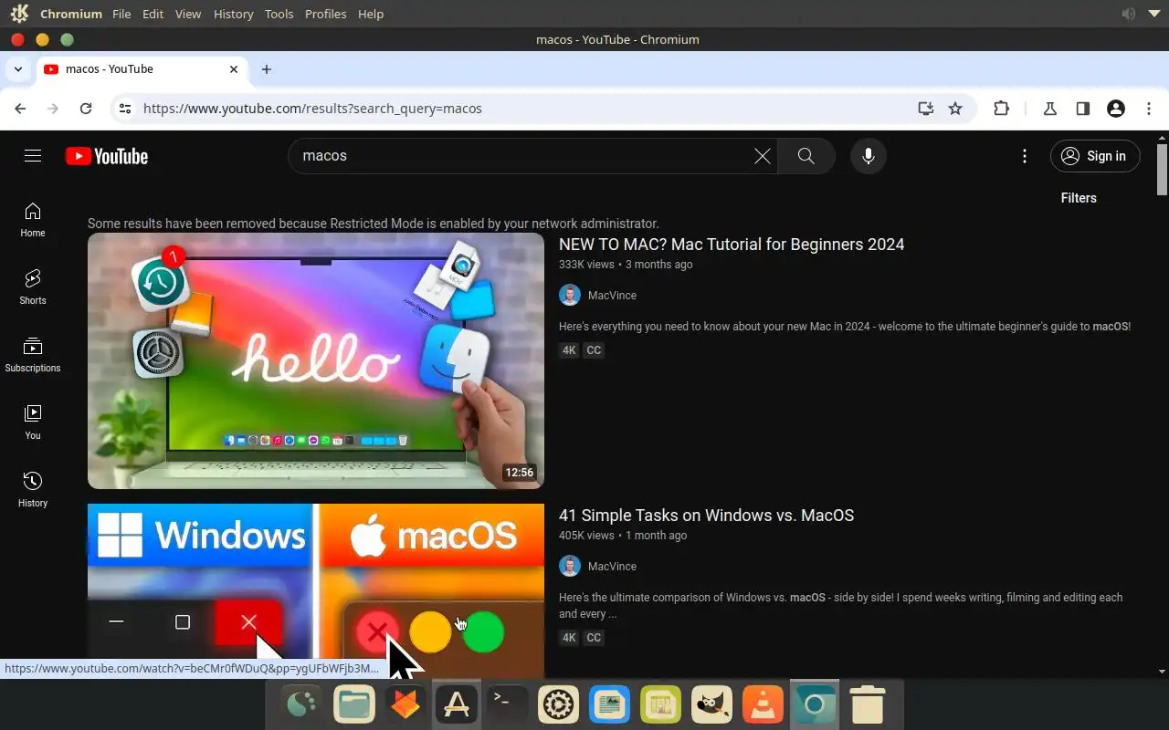
Task: Bookmark this page with star icon
Action: coord(955,109)
